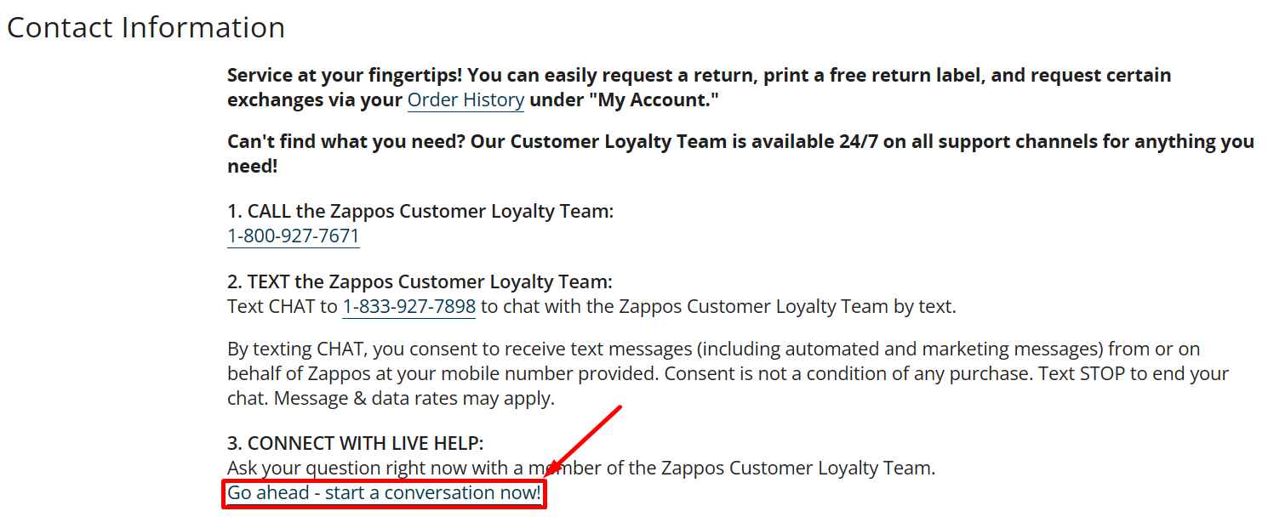Select the "1. CALL the Zappos Customer Loyalty Team" heading
Image resolution: width=1268 pixels, height=517 pixels.
point(420,211)
